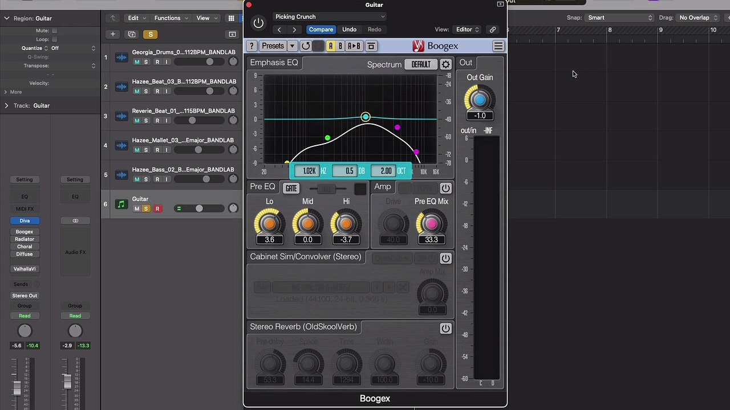Viewport: 730px width, 410px height.
Task: Toggle the global Solo S button
Action: [151, 34]
